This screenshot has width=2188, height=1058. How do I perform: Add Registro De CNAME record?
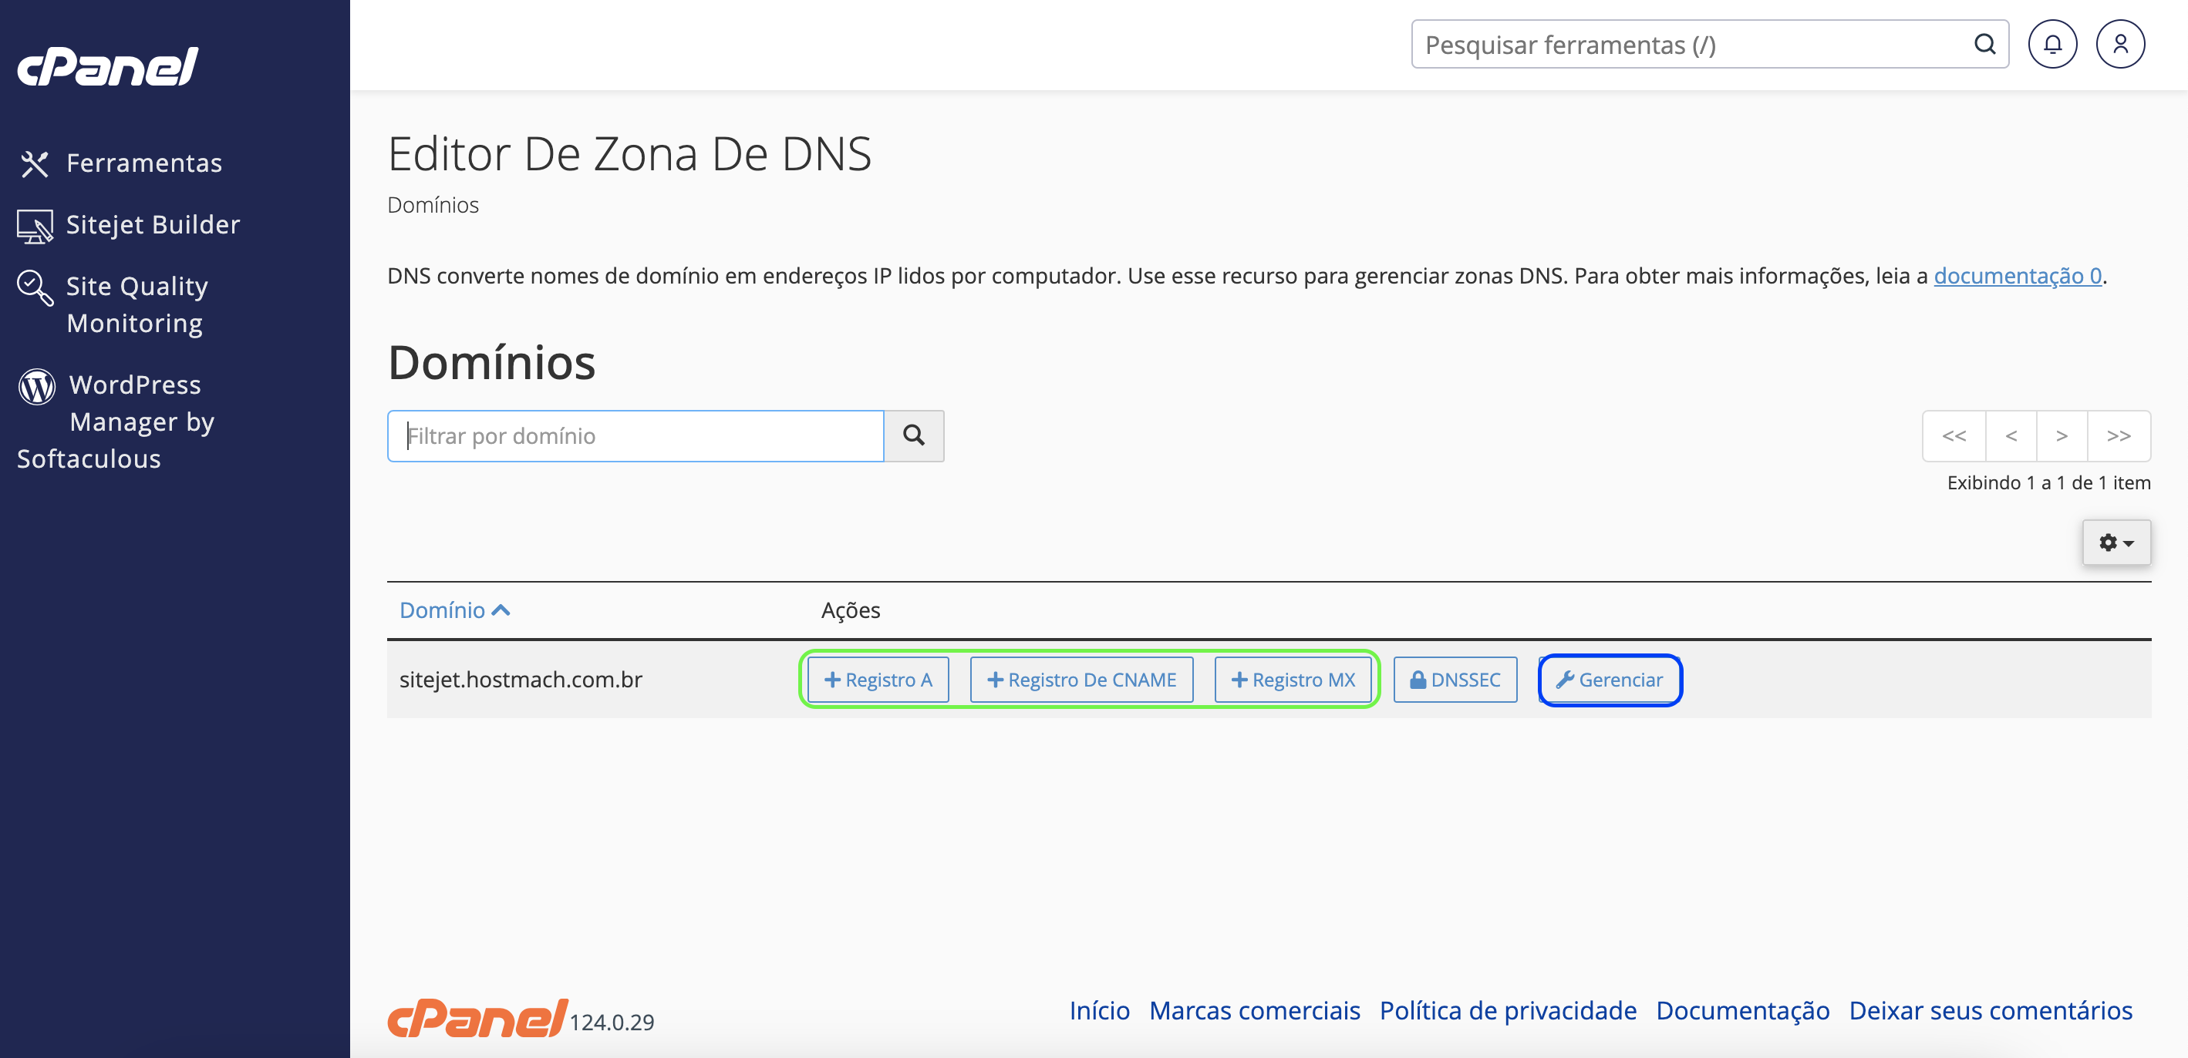[x=1081, y=680]
